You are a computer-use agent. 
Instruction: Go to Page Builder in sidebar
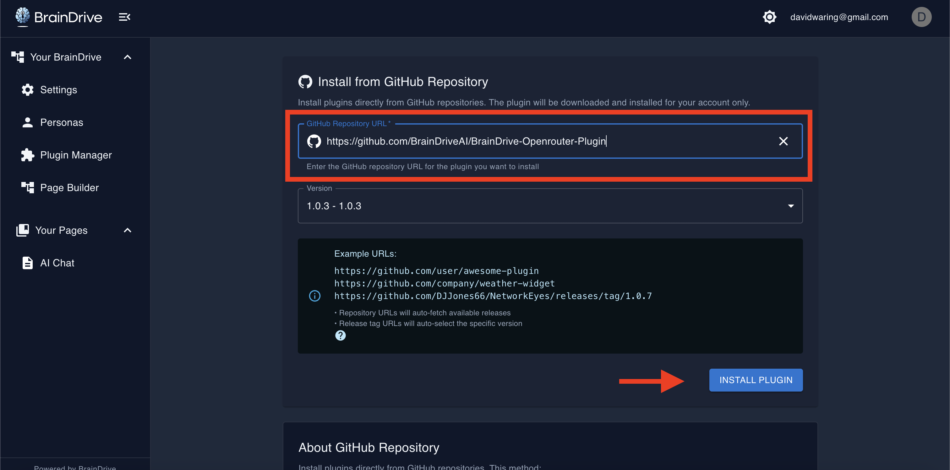(69, 188)
